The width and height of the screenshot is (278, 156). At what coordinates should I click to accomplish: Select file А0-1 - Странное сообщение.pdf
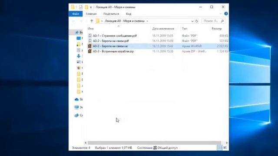point(115,36)
